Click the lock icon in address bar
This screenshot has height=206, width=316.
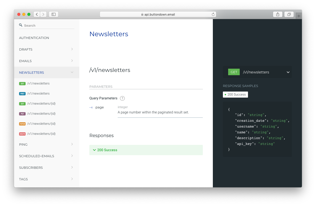[142, 14]
